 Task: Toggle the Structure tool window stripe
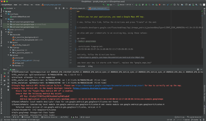click(x=1, y=80)
